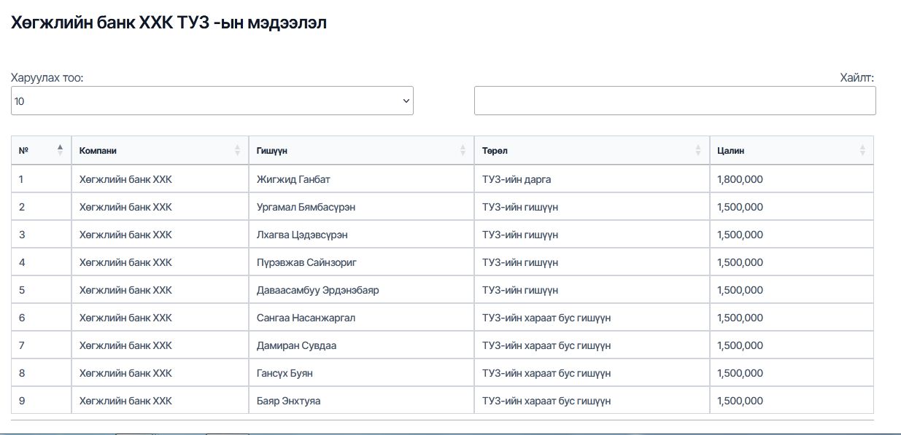Screen dimensions: 901x435
Task: Open the Харуулах тоо dropdown
Action: click(x=212, y=101)
